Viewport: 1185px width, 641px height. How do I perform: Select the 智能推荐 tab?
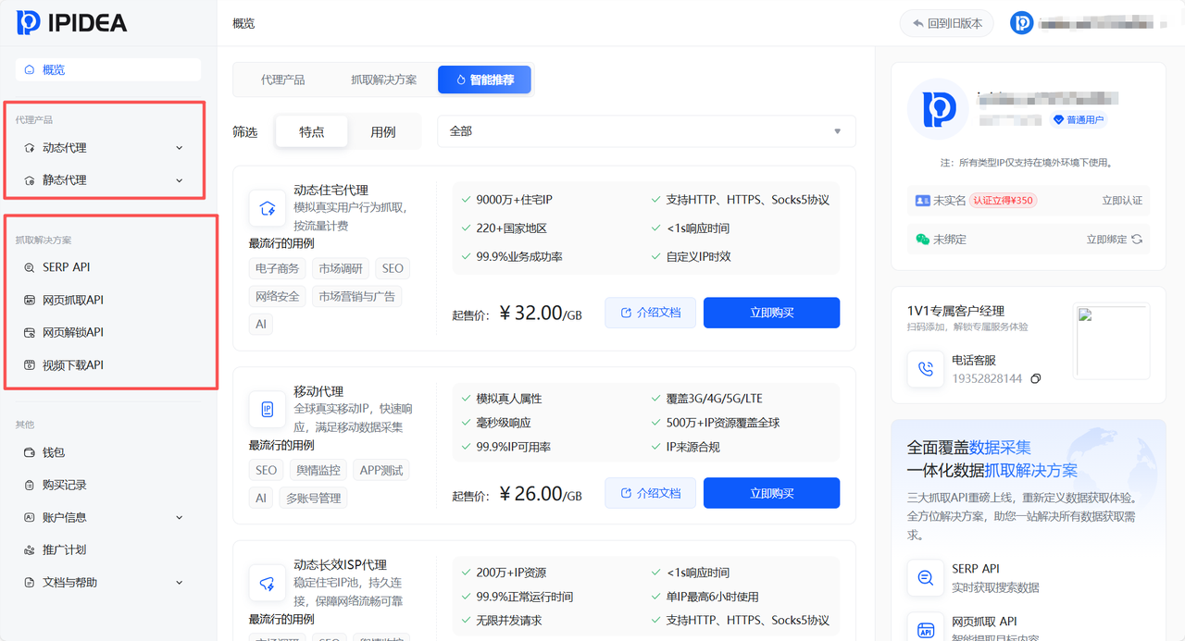484,80
